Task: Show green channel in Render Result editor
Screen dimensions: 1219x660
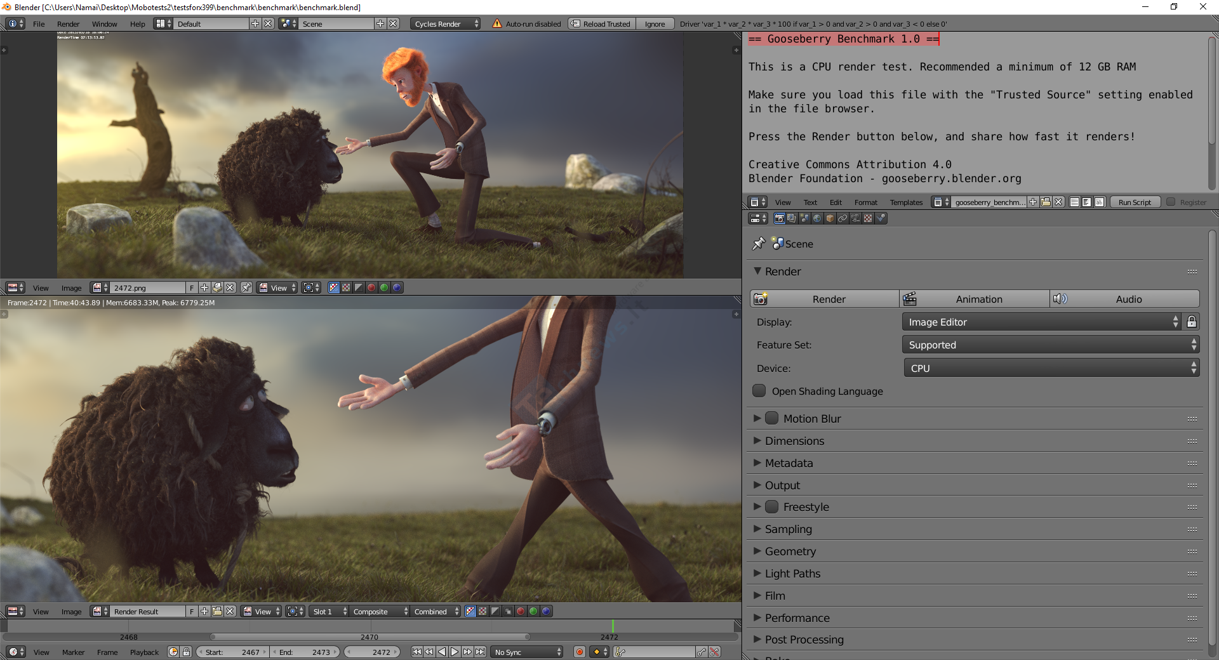Action: coord(533,611)
